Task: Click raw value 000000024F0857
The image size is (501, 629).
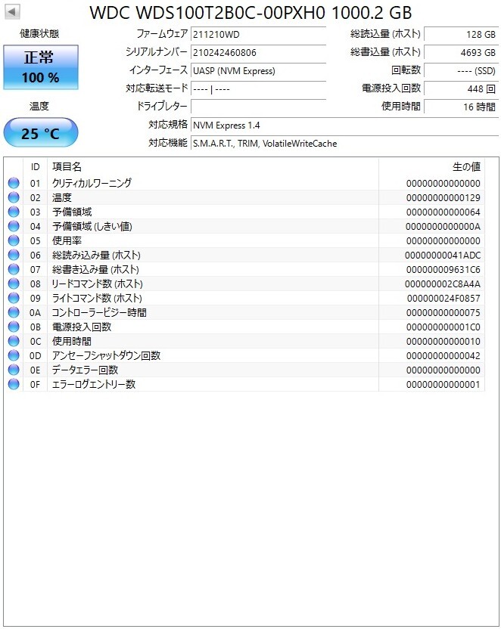Action: 443,299
